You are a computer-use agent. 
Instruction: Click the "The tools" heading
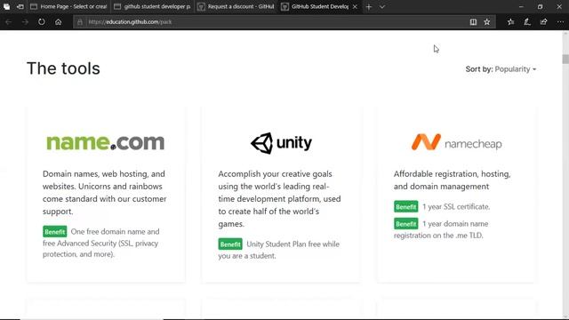tap(63, 68)
